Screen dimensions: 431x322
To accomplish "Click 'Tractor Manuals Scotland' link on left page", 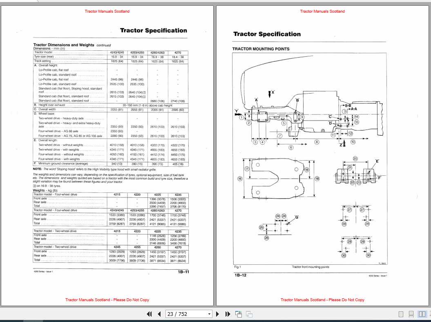I will 107,11.
